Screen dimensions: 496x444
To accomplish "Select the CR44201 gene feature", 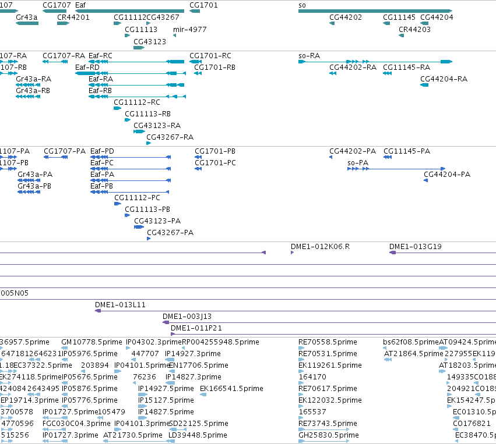I will [63, 23].
